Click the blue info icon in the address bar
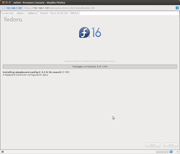 tap(177, 8)
